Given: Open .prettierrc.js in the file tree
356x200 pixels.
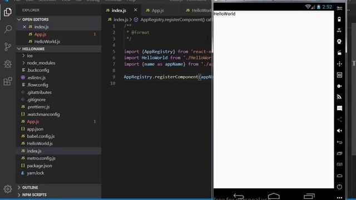Looking at the screenshot, I should 59,107.
